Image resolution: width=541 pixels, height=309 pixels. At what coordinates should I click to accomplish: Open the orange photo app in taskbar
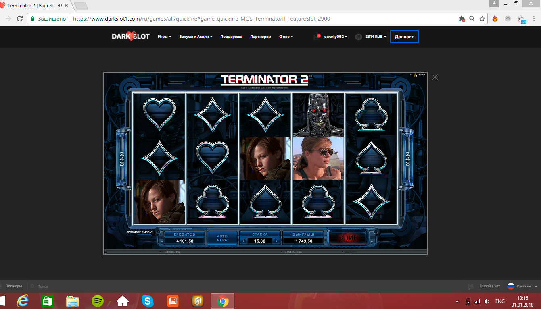coord(172,301)
